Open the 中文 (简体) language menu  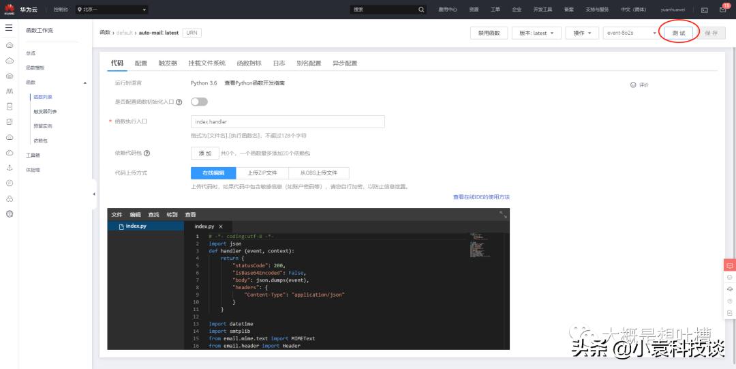(633, 10)
